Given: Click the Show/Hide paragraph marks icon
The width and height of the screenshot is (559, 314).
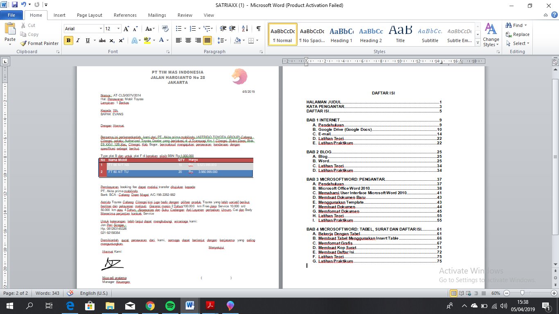Looking at the screenshot, I should pos(258,29).
